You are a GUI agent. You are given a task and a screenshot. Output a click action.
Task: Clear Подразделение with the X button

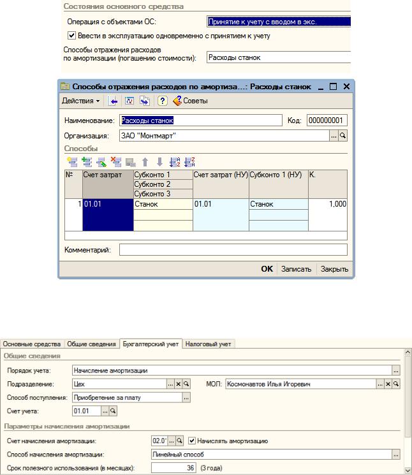tap(179, 384)
